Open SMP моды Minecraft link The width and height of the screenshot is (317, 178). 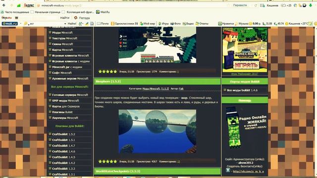65,100
